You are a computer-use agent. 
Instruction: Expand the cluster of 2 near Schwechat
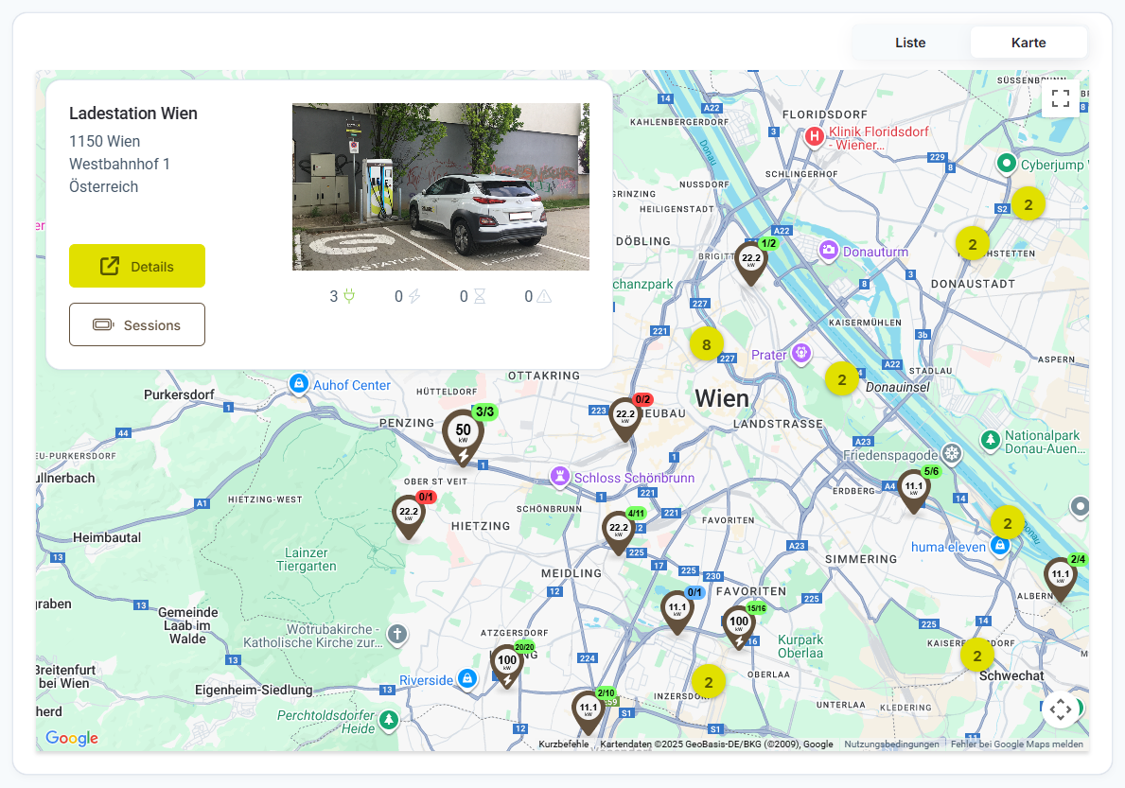click(x=977, y=654)
